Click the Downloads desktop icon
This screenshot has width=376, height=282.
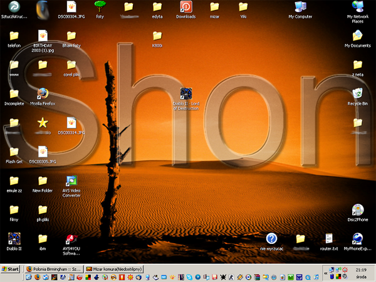click(x=185, y=7)
